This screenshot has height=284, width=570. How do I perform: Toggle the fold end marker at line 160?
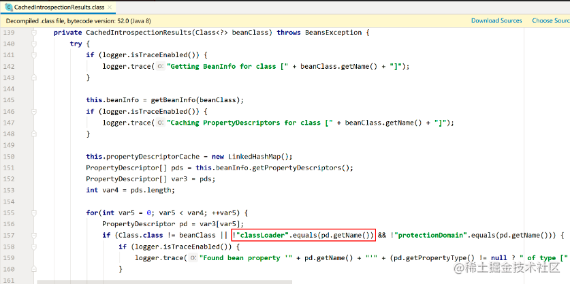tap(34, 270)
